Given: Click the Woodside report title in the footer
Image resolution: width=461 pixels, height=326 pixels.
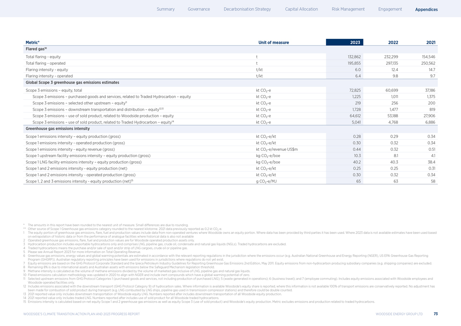Looking at the screenshot, I should 81,314.
